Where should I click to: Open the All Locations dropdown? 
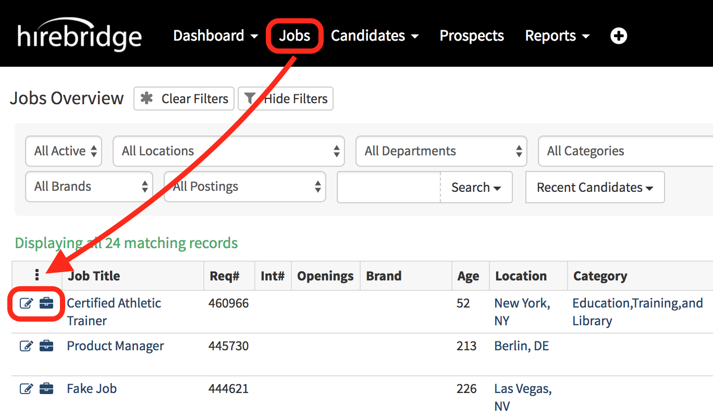point(228,151)
